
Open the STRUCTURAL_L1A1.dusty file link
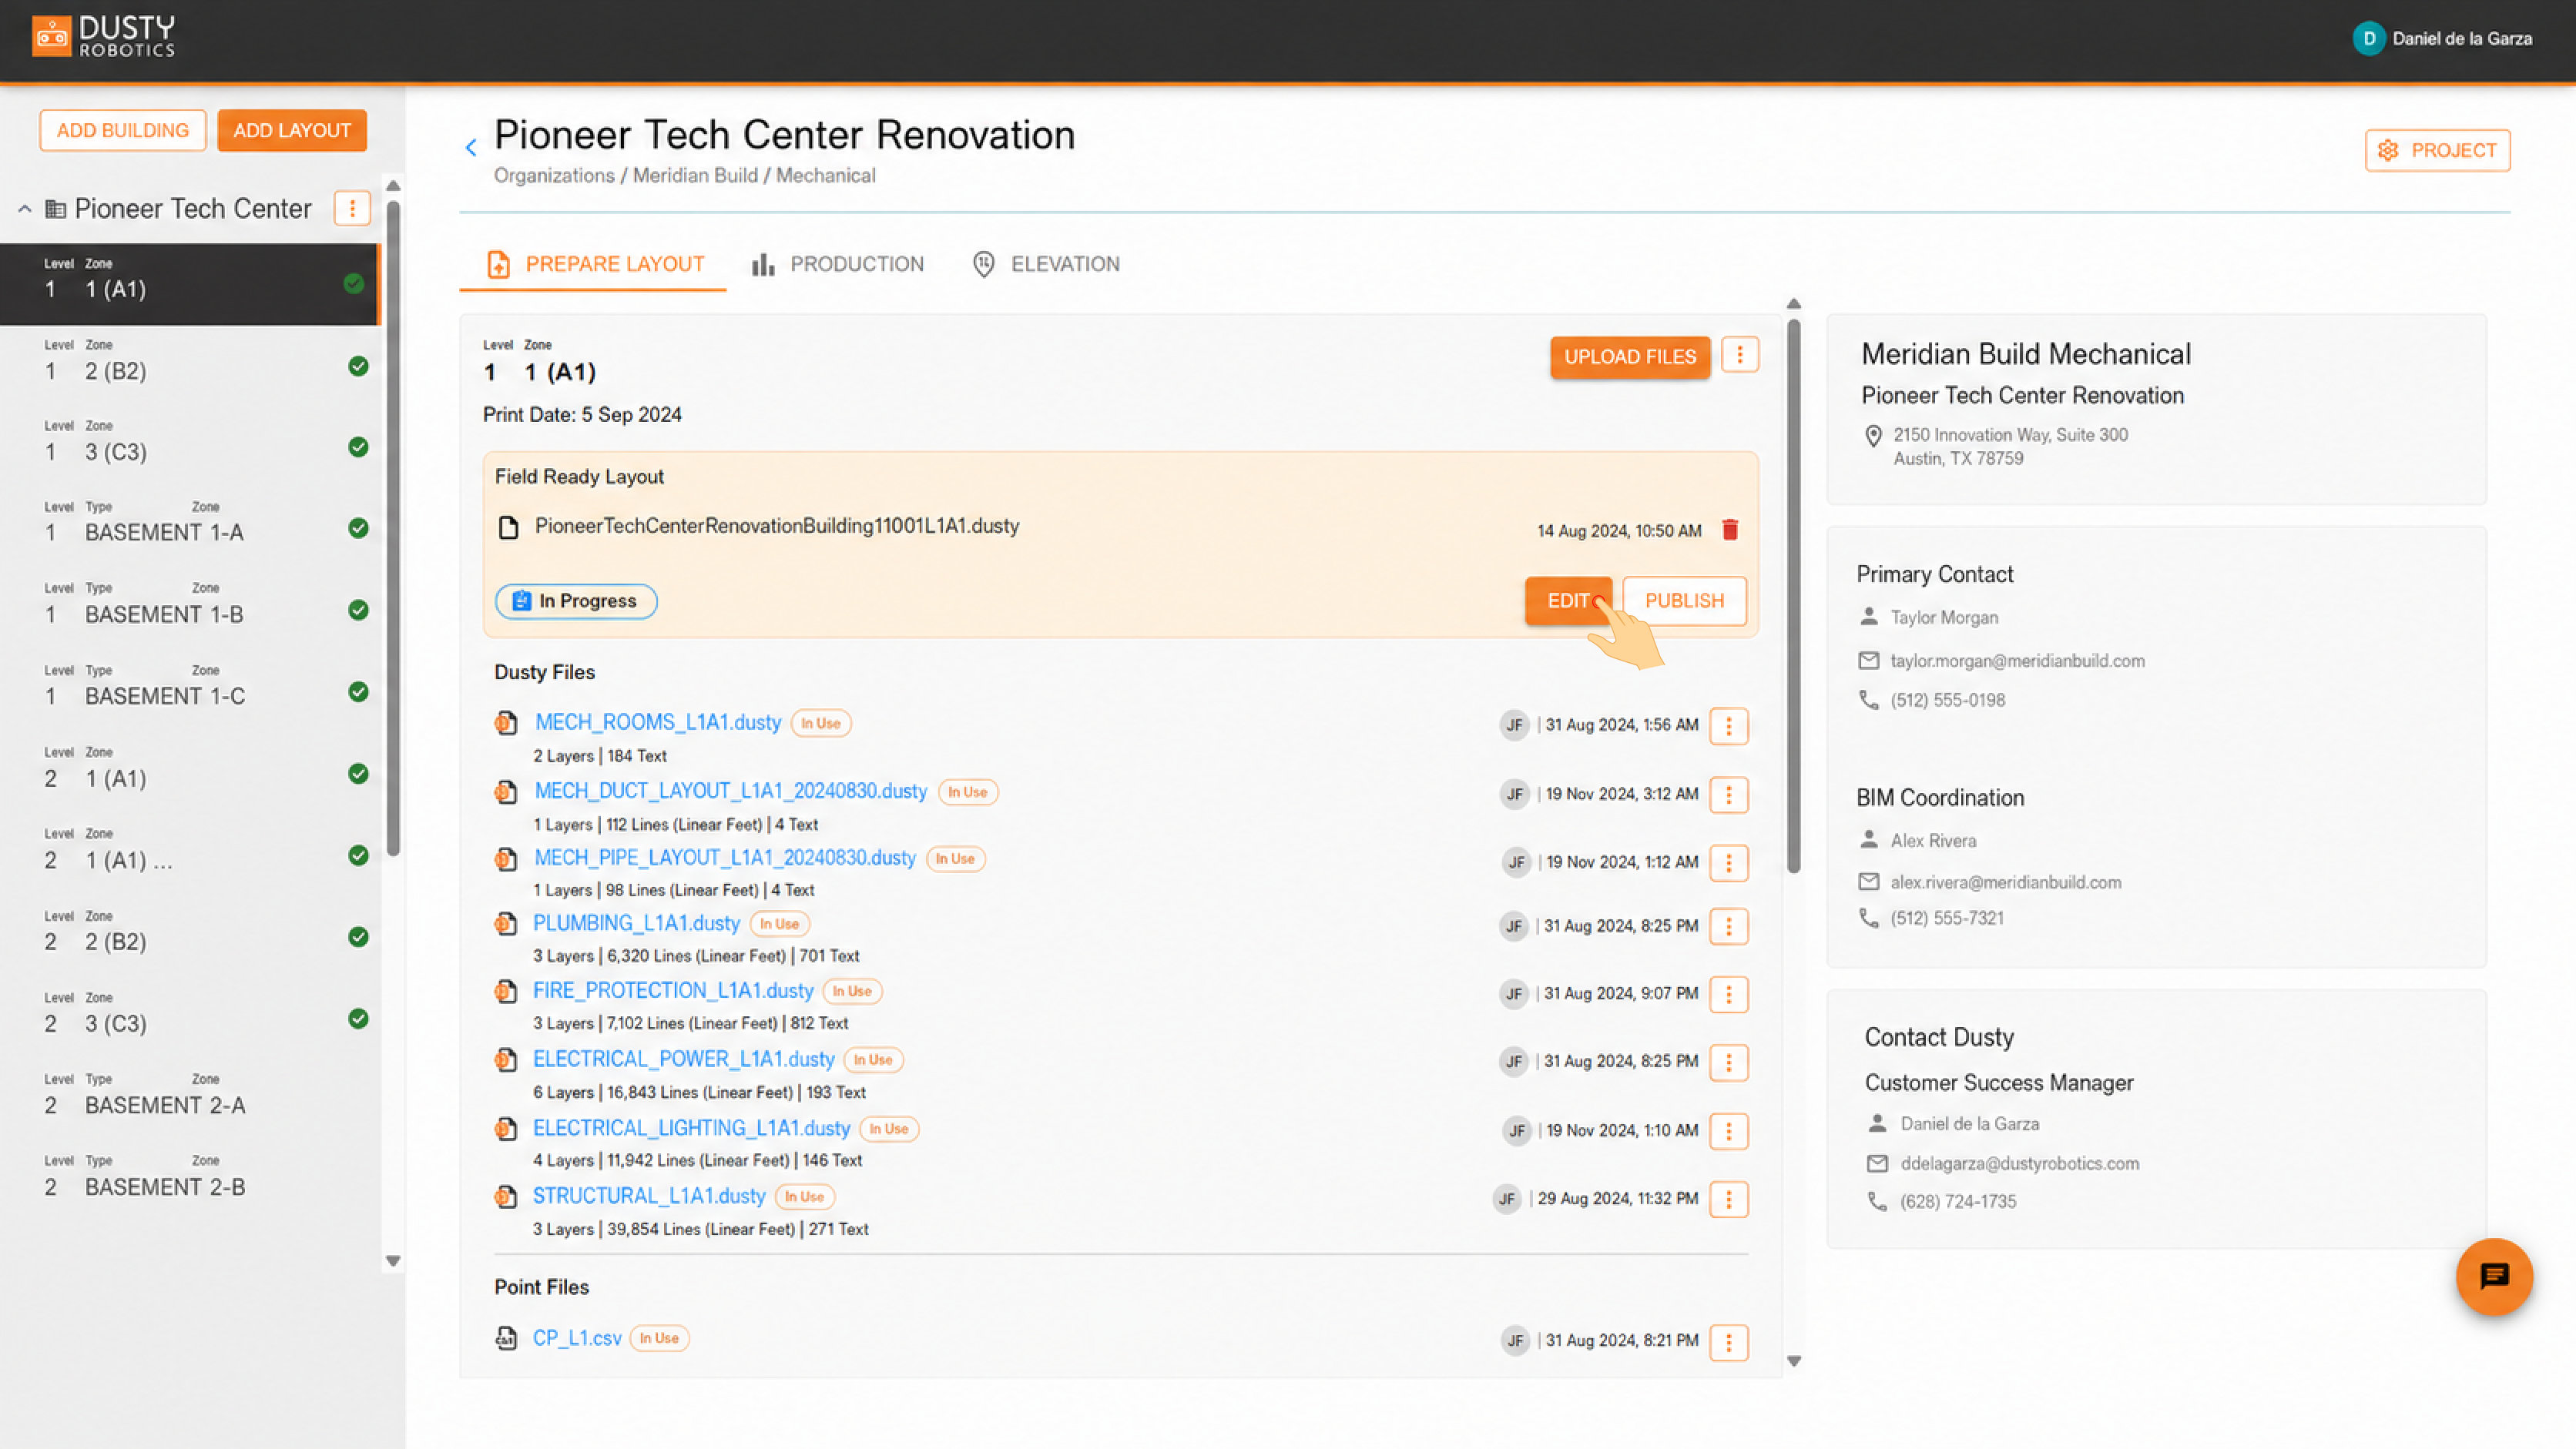(649, 1196)
